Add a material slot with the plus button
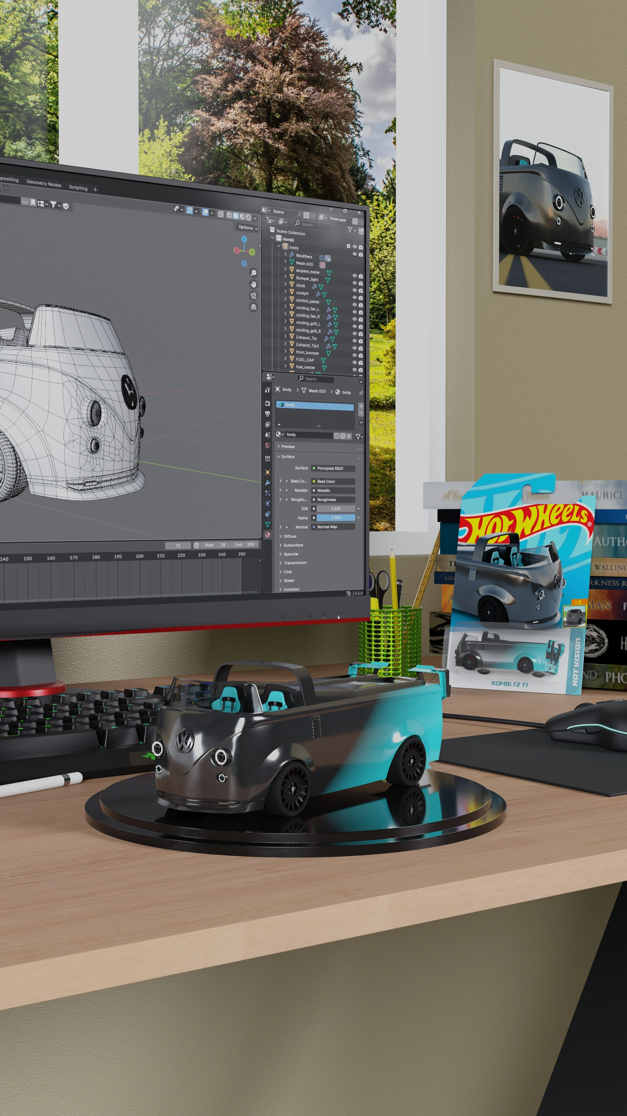The width and height of the screenshot is (627, 1116). tap(361, 406)
